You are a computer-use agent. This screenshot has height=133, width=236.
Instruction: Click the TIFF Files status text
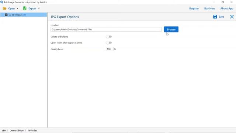(x=32, y=130)
